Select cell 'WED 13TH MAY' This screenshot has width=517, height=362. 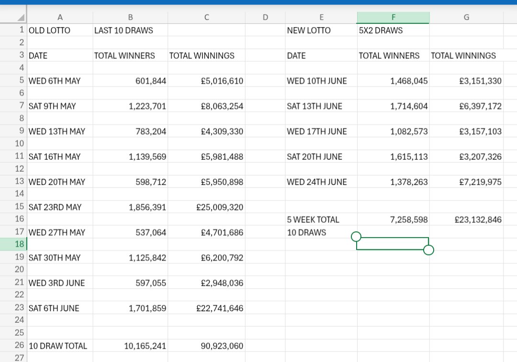(x=60, y=132)
